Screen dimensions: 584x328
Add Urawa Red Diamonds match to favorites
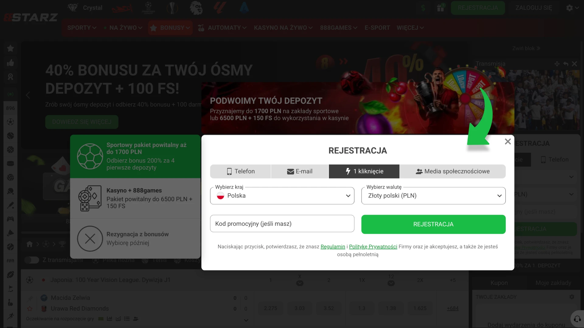click(x=30, y=309)
